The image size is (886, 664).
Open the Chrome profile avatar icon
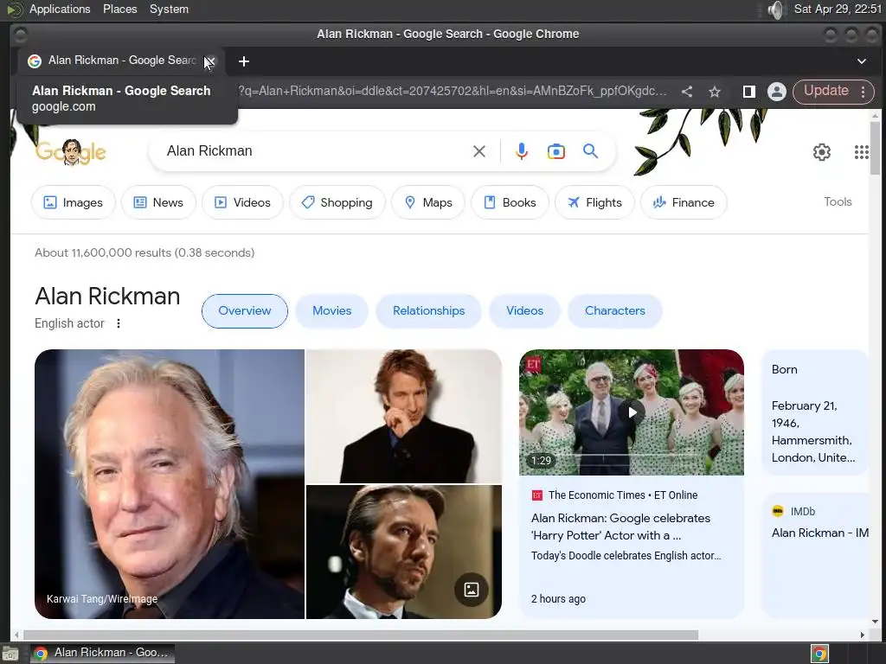coord(777,92)
